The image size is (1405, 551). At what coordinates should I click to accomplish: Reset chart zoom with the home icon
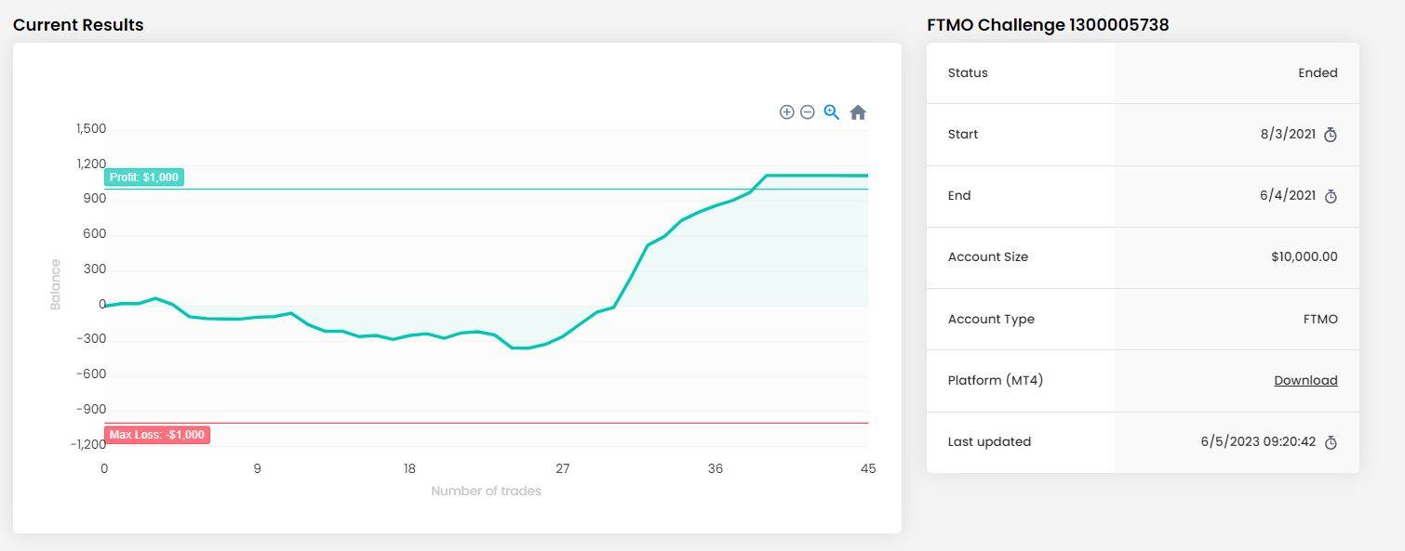point(858,112)
